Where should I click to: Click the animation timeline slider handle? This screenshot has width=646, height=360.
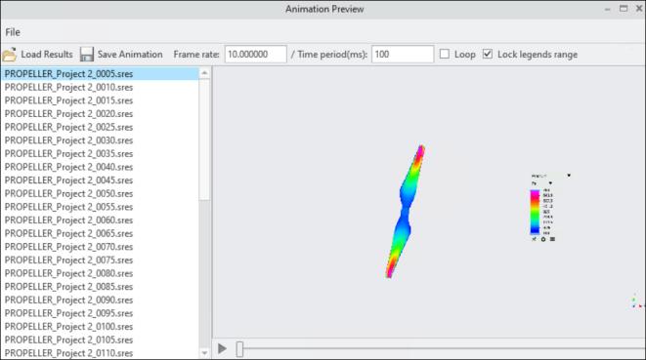click(239, 349)
